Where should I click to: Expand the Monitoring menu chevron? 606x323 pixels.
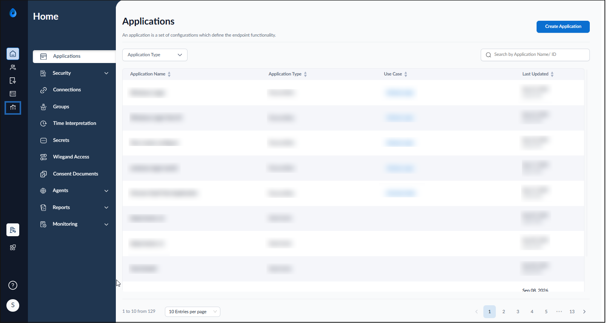(106, 224)
